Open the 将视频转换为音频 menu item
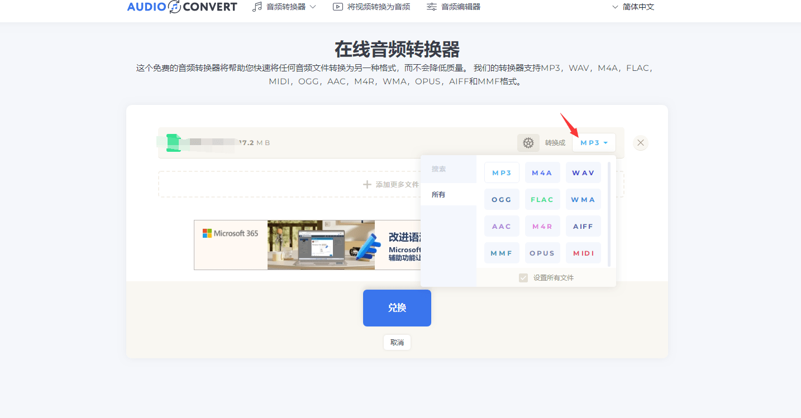The image size is (801, 418). click(371, 6)
